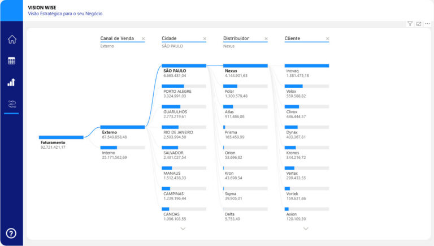
Task: Select the Interno sales channel node
Action: tap(122, 148)
